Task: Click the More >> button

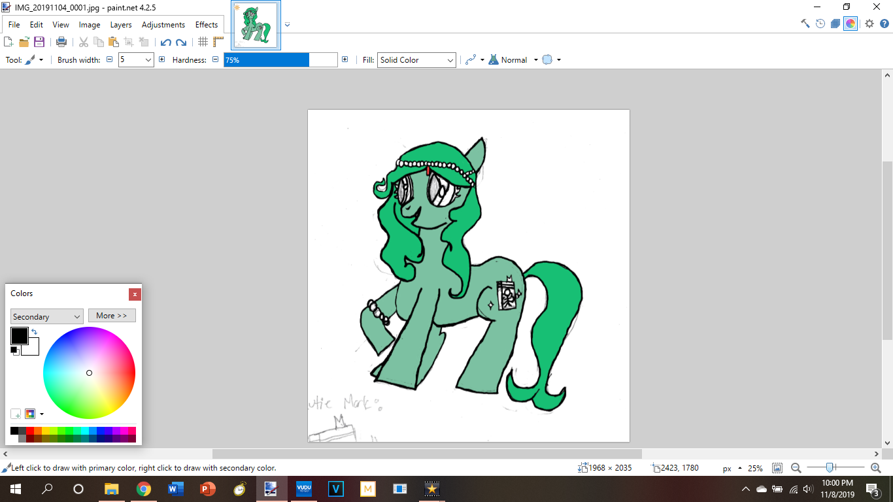Action: tap(112, 316)
